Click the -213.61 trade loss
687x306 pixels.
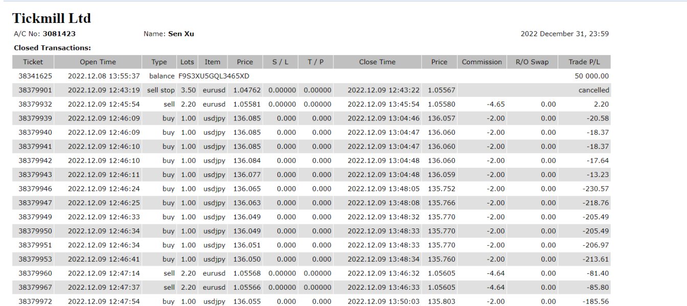pos(596,259)
